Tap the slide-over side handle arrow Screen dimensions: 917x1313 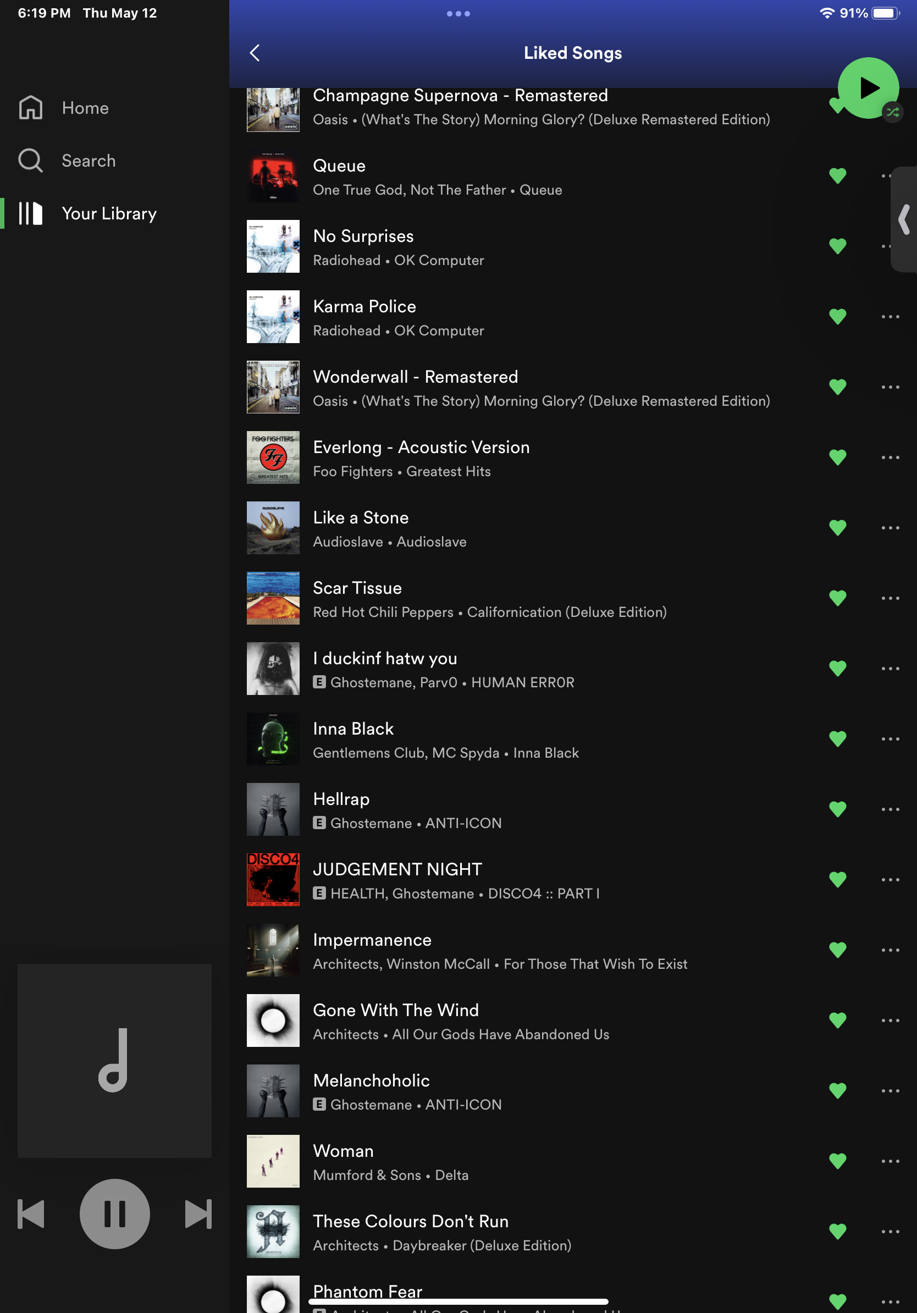click(x=904, y=219)
